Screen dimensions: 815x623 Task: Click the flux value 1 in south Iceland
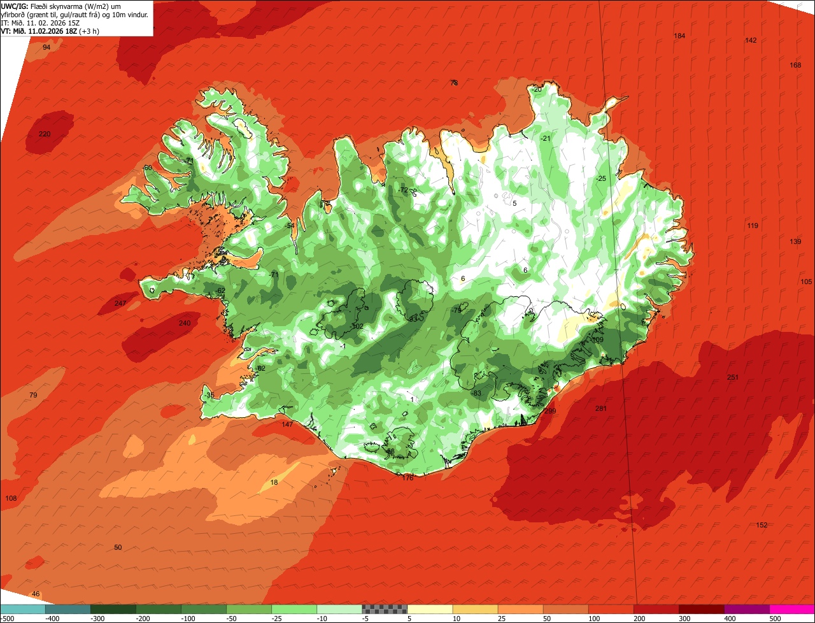[413, 399]
